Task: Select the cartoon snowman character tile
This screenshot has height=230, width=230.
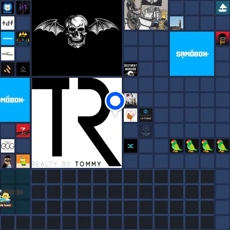Action: click(x=8, y=8)
